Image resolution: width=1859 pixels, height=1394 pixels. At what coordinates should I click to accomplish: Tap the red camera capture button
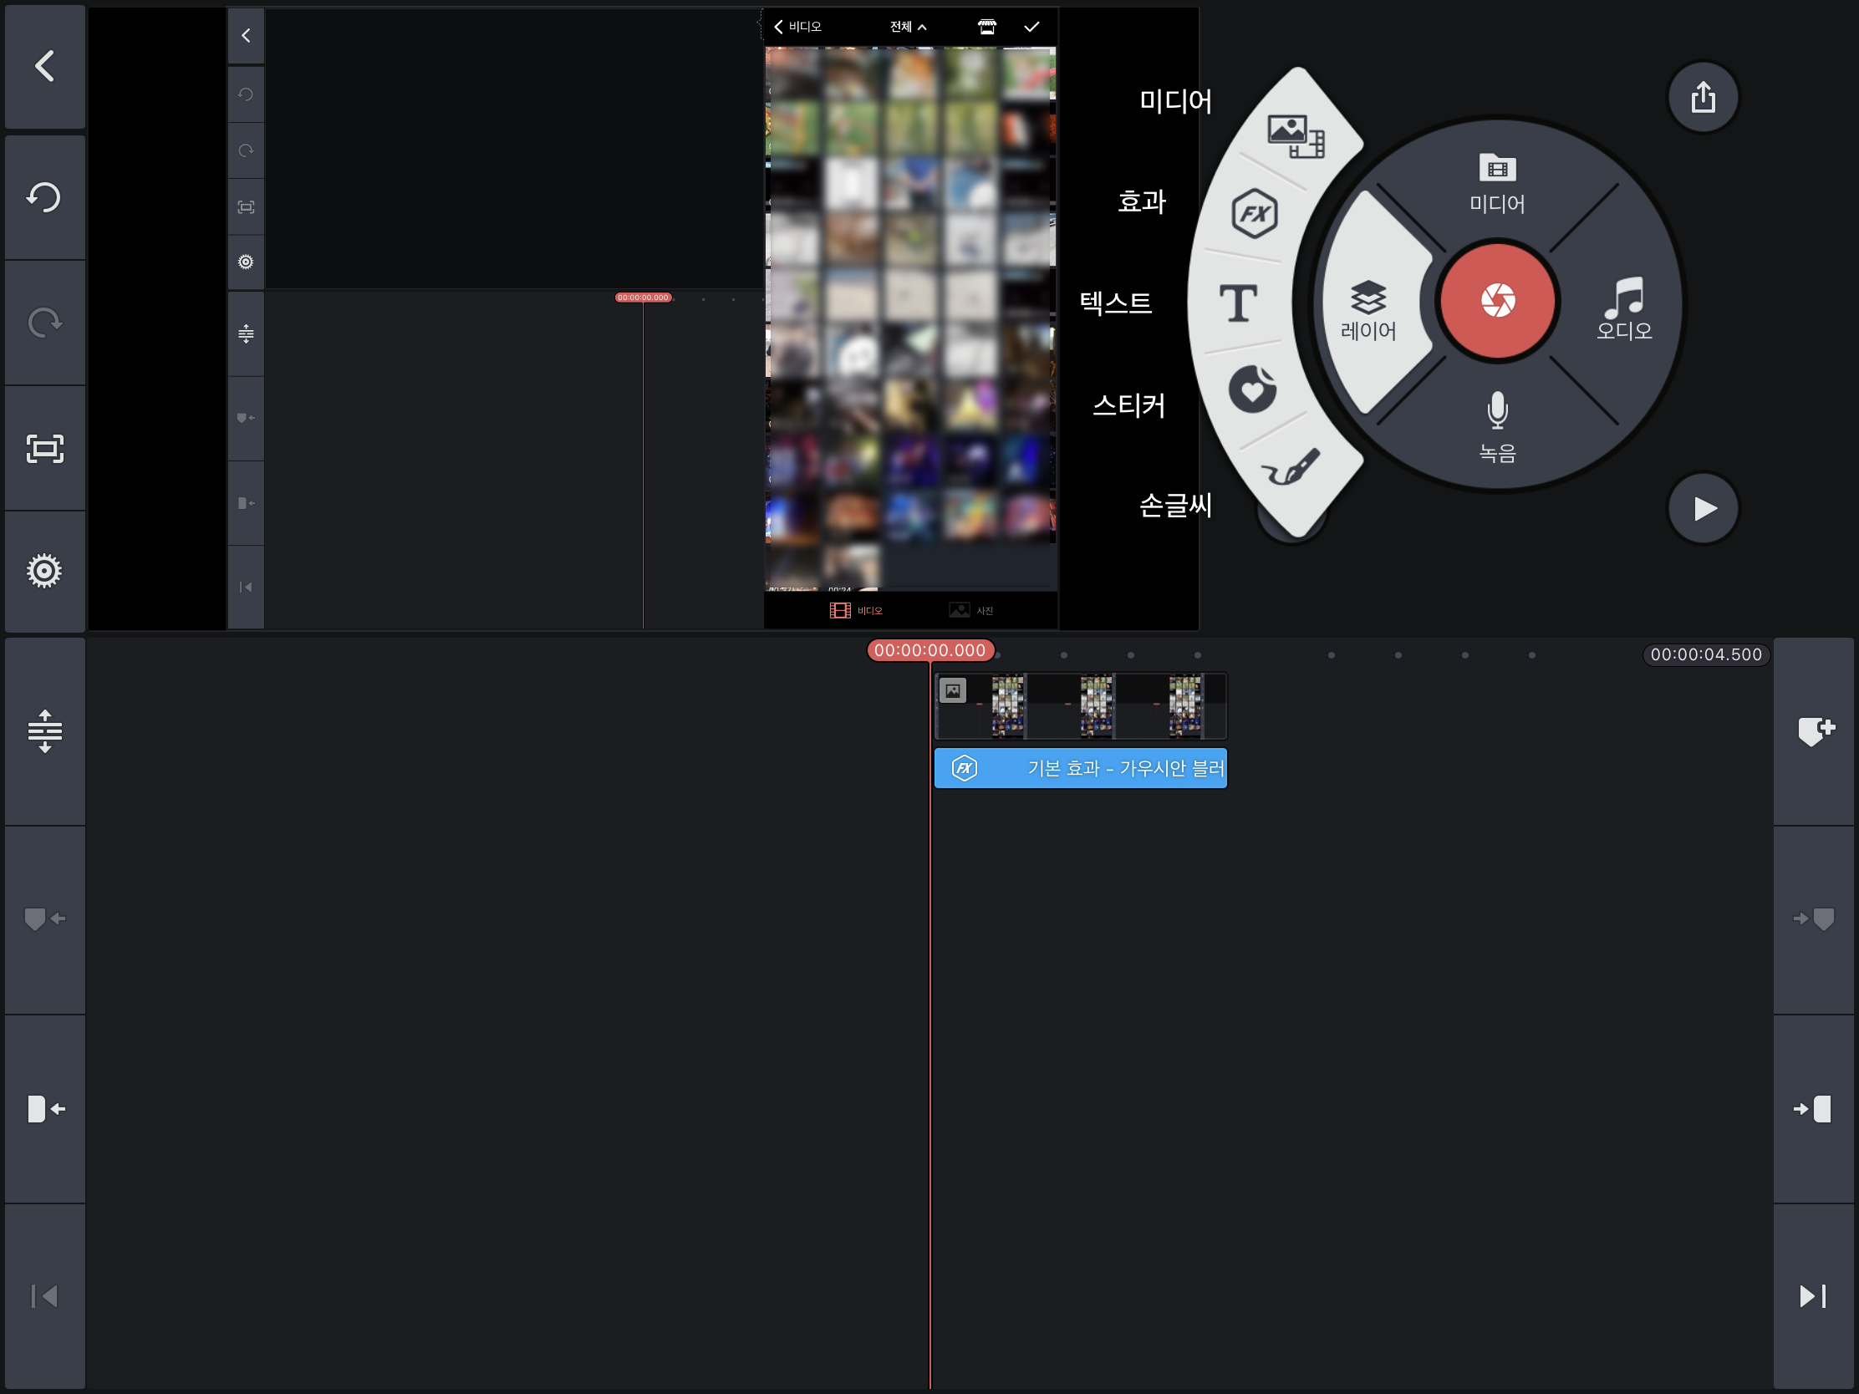pos(1497,301)
